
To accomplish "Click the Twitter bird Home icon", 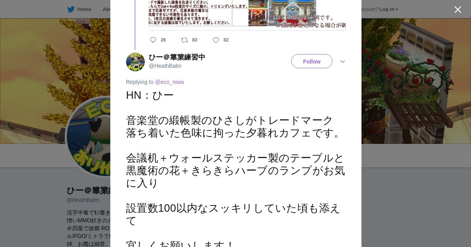I will coord(71,9).
